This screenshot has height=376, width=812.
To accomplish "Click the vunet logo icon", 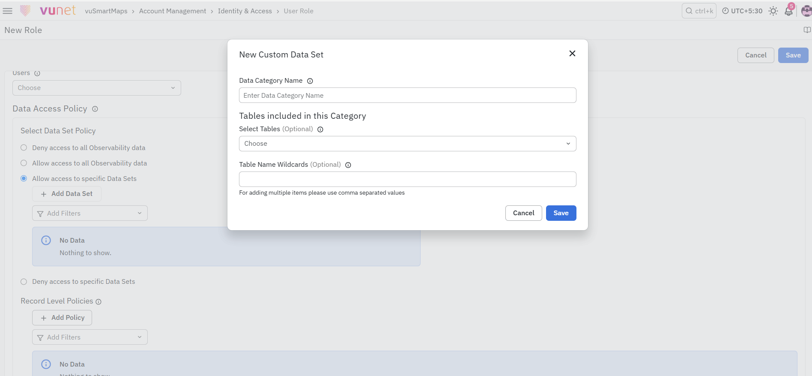I will pyautogui.click(x=25, y=11).
